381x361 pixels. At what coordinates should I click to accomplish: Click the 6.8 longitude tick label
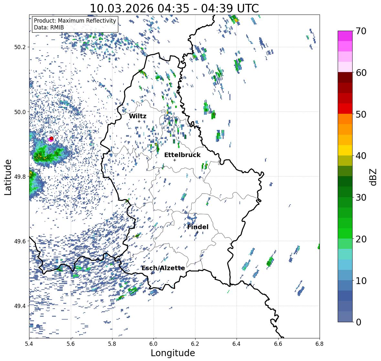320,344
